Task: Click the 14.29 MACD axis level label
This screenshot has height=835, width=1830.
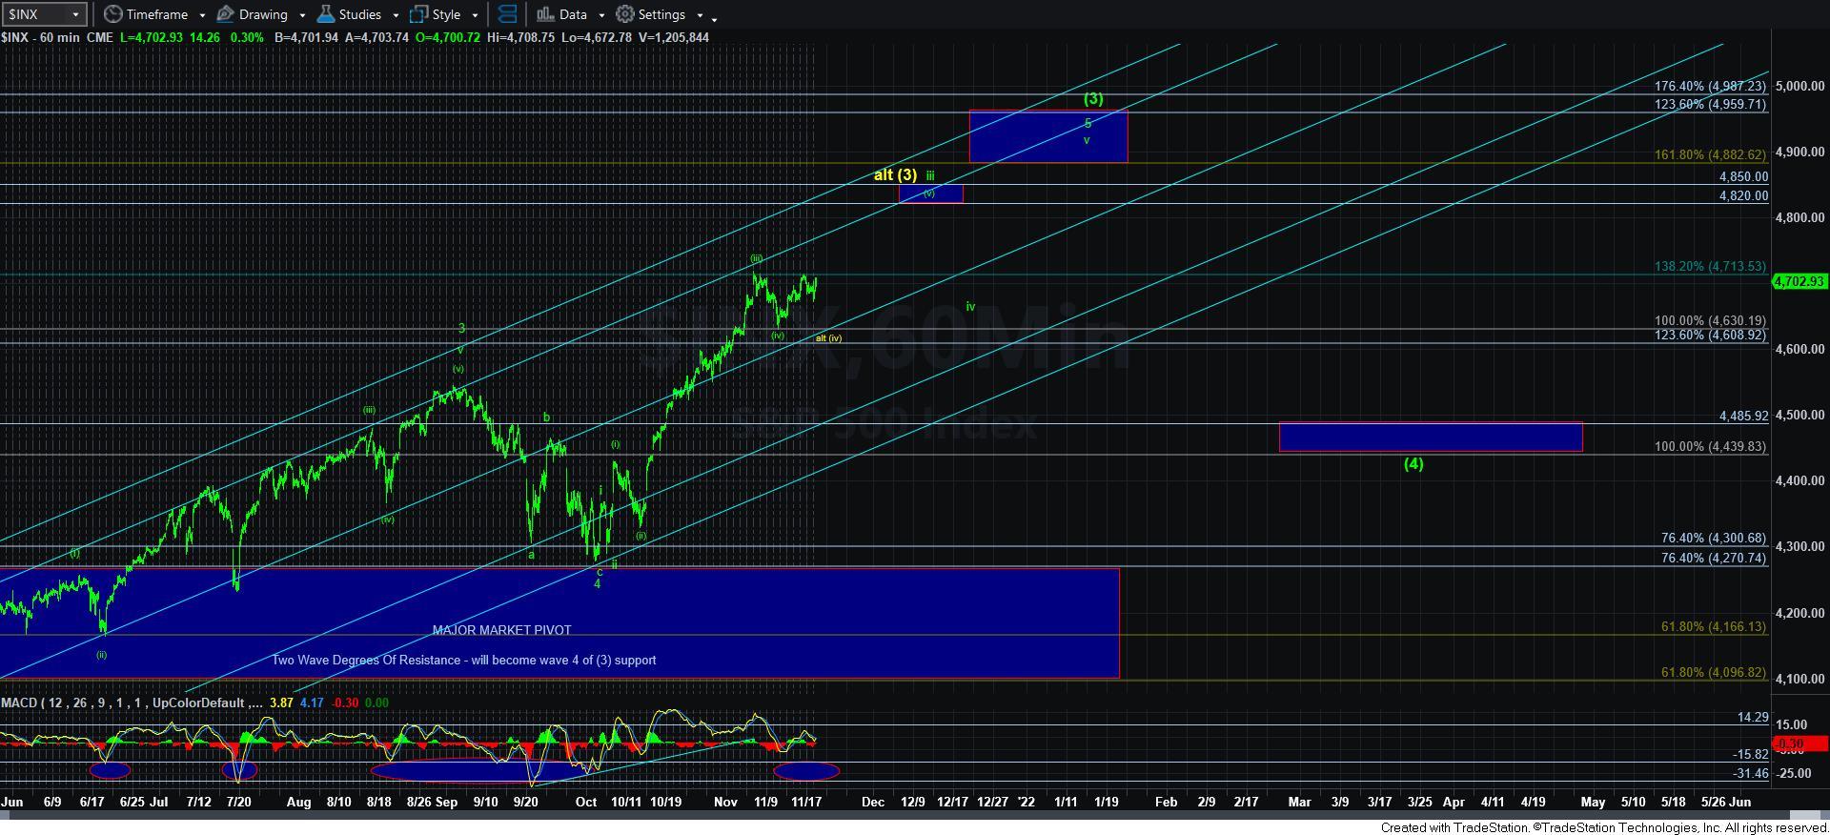Action: point(1754,717)
